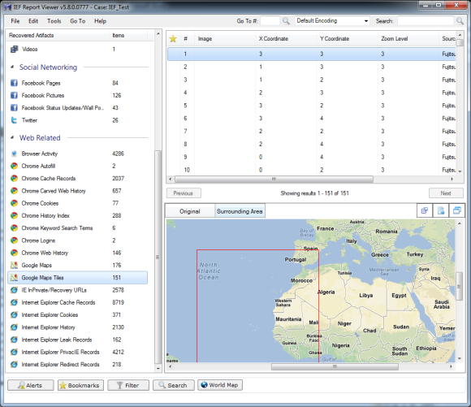Click the Internet Explorer Cookies icon

14,314
